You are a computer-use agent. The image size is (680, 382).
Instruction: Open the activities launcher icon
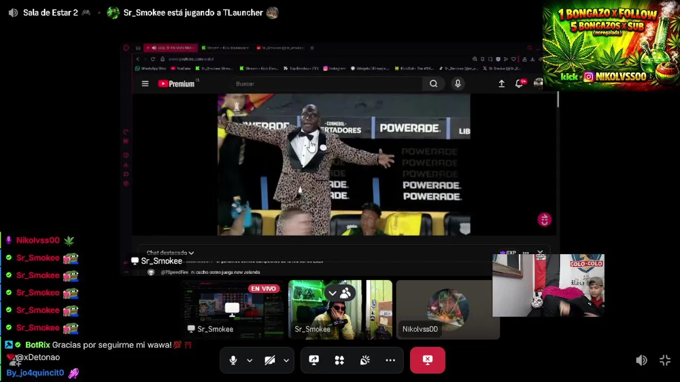pos(339,360)
